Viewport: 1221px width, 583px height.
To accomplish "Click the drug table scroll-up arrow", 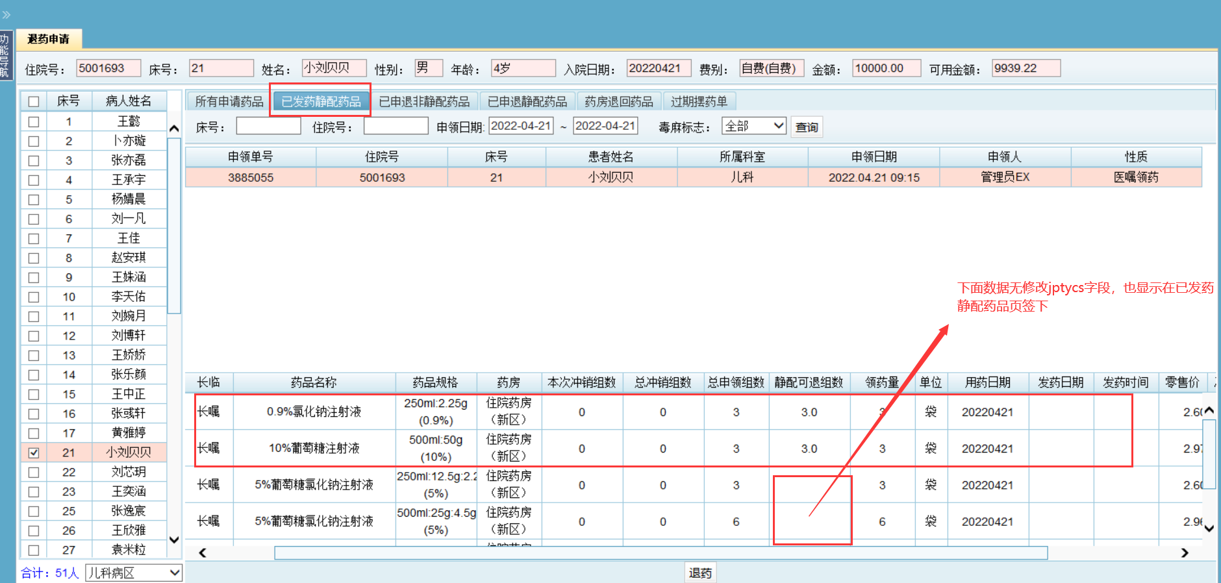I will [x=1209, y=410].
